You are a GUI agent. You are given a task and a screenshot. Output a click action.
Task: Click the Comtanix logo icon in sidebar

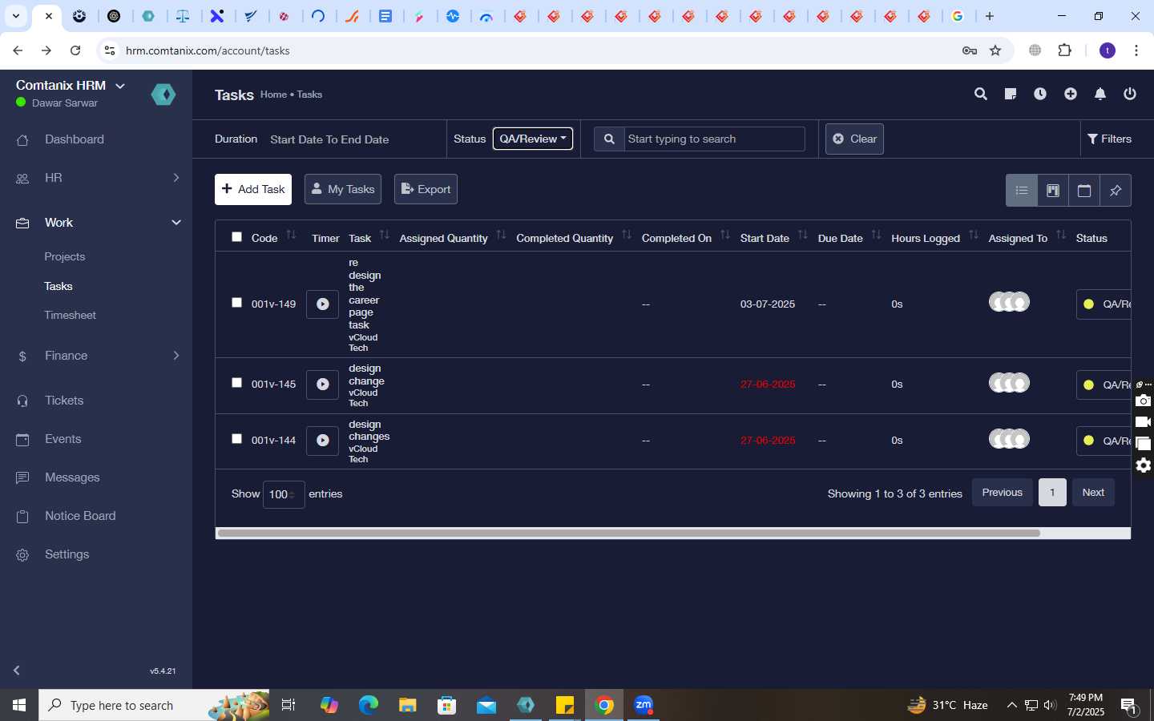[163, 95]
